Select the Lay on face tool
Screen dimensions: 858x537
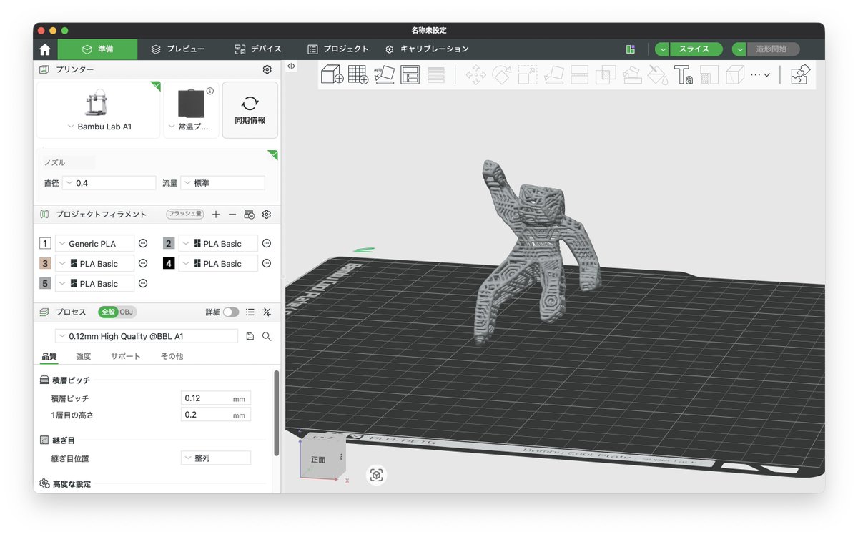[553, 75]
